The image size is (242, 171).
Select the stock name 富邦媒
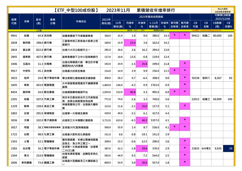click(26, 92)
